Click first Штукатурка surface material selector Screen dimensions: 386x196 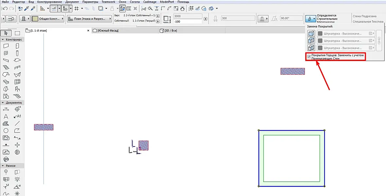click(346, 34)
